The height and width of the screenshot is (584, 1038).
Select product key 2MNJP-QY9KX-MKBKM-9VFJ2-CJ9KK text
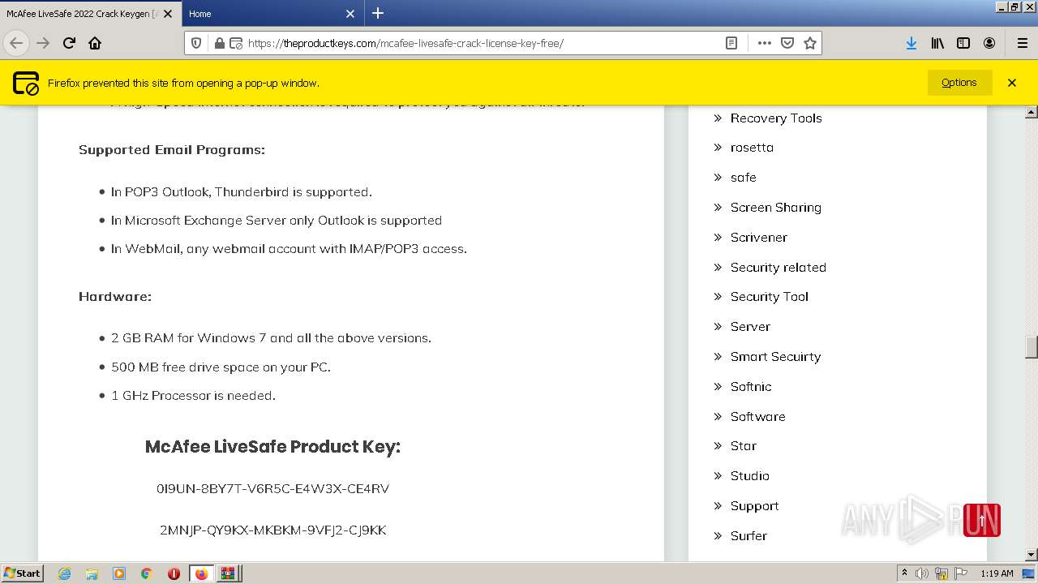click(272, 530)
